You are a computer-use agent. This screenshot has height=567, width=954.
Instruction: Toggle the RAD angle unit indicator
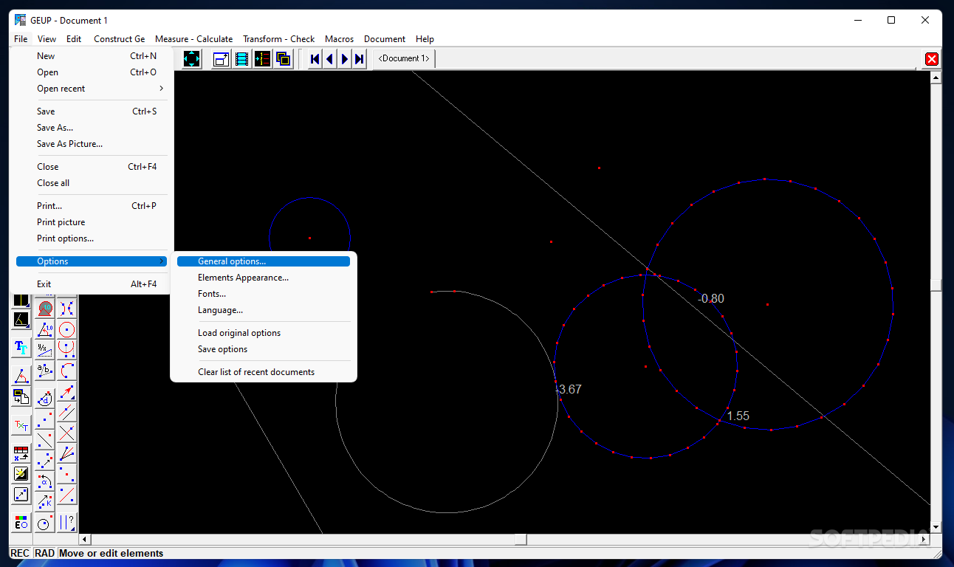click(x=44, y=553)
